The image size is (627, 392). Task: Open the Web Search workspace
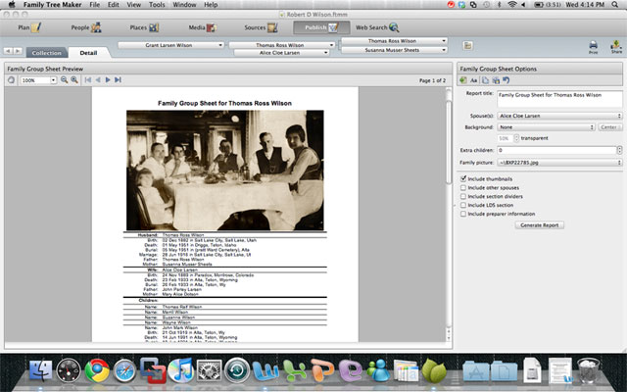click(376, 27)
